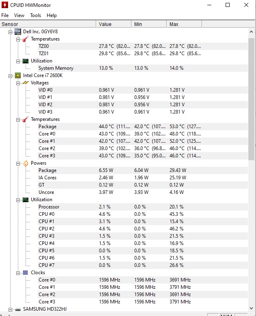256x316 pixels.
Task: Collapse the Powers tree branch
Action: click(x=18, y=163)
